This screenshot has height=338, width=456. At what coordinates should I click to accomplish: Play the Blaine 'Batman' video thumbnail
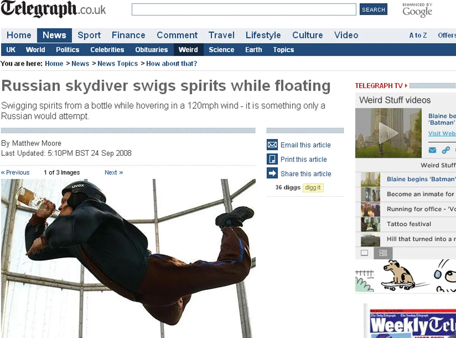[x=388, y=133]
